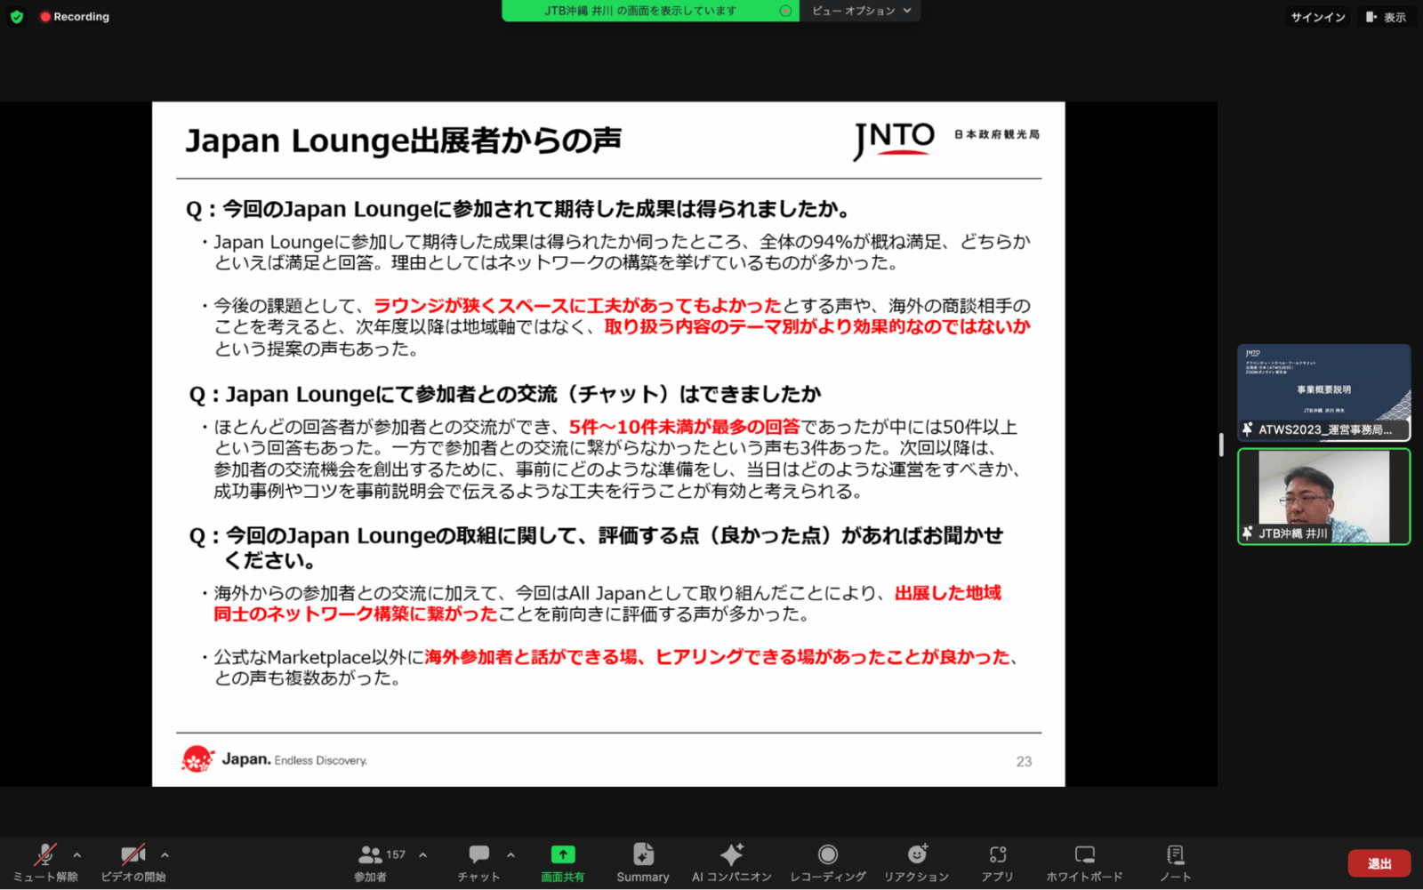
Task: Open the view options dropdown
Action: click(x=861, y=11)
